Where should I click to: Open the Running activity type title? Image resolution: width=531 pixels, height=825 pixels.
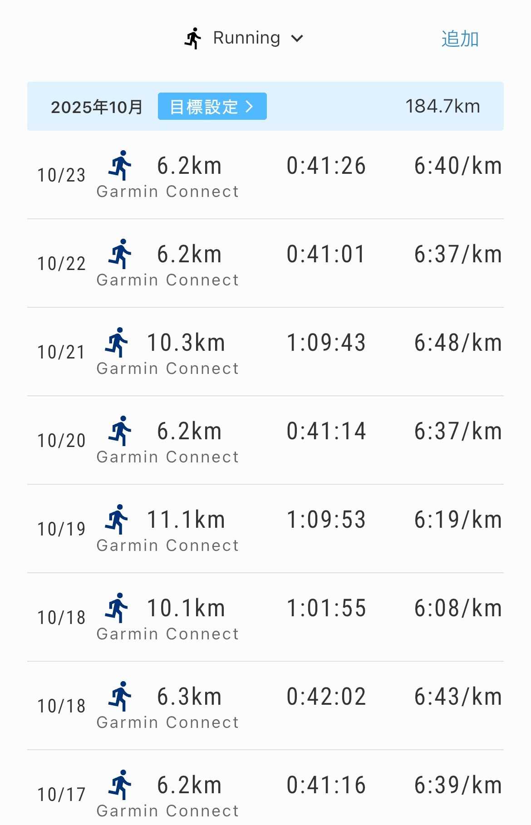click(x=246, y=38)
